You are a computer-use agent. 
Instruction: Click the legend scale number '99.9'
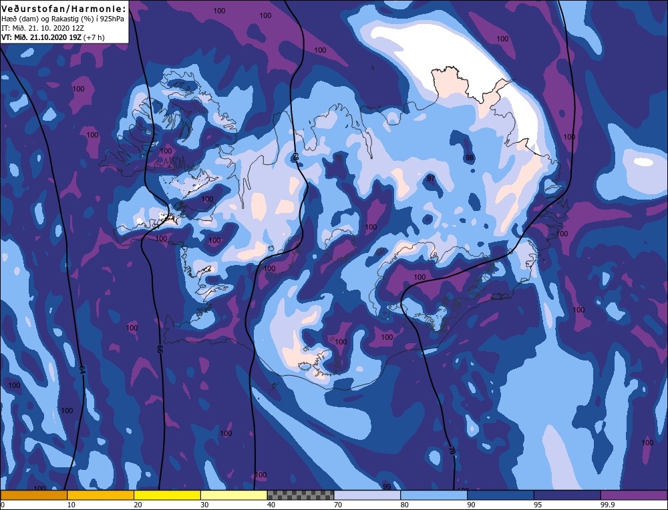pos(607,505)
